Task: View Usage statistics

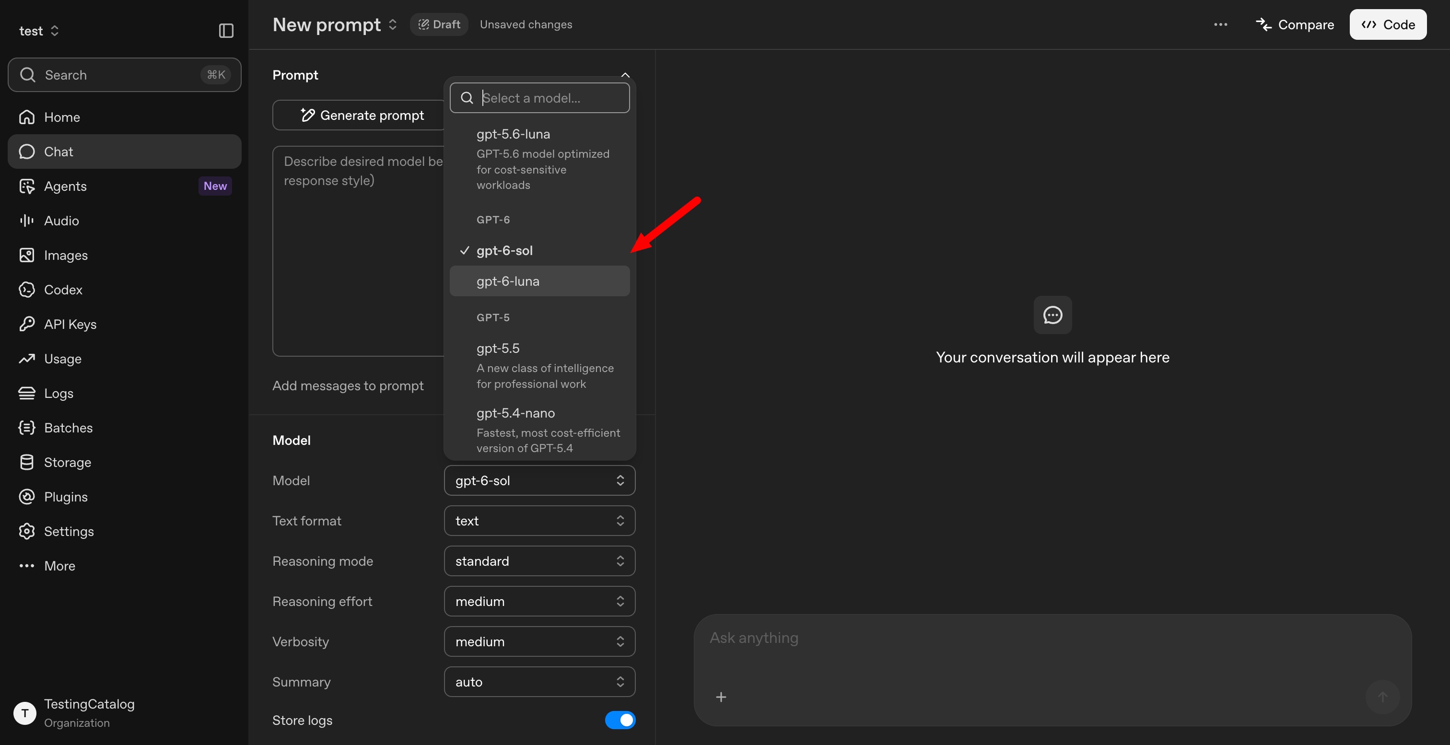Action: 124,359
